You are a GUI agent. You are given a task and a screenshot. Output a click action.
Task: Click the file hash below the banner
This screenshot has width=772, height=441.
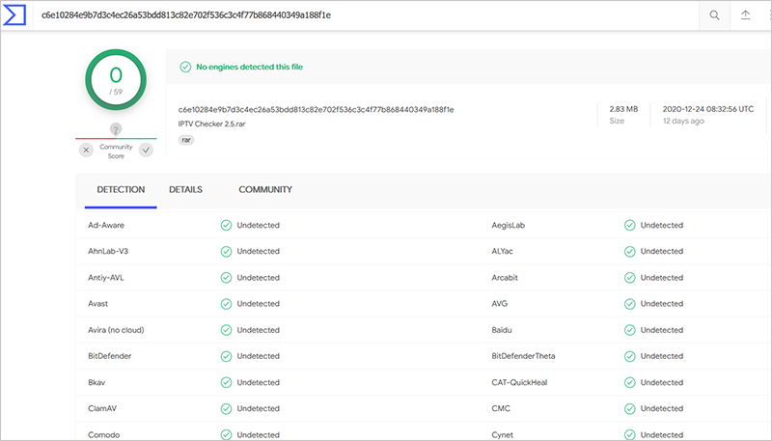click(x=316, y=109)
